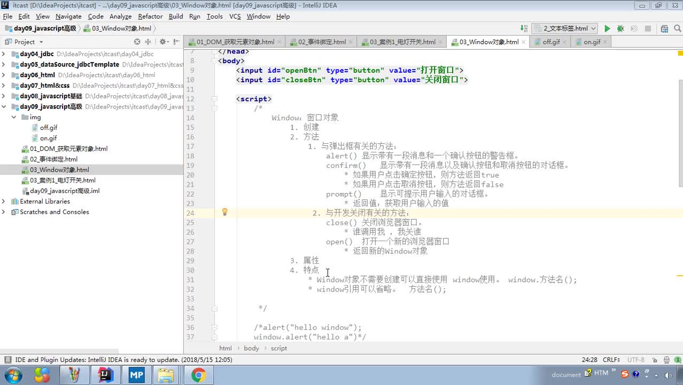This screenshot has height=385, width=683.
Task: Select the body breadcrumb
Action: [251, 348]
